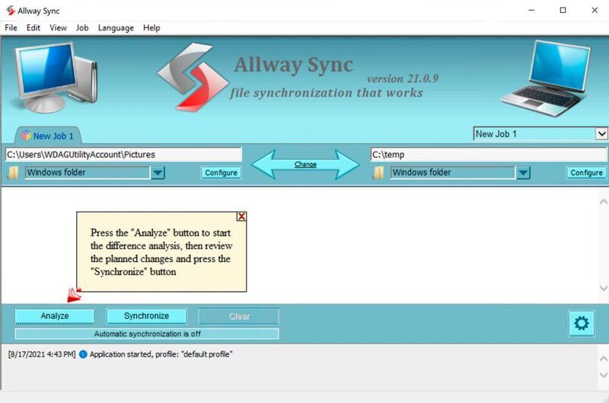Focus the left path field with Pictures
Viewport: 609px width, 403px height.
(123, 155)
